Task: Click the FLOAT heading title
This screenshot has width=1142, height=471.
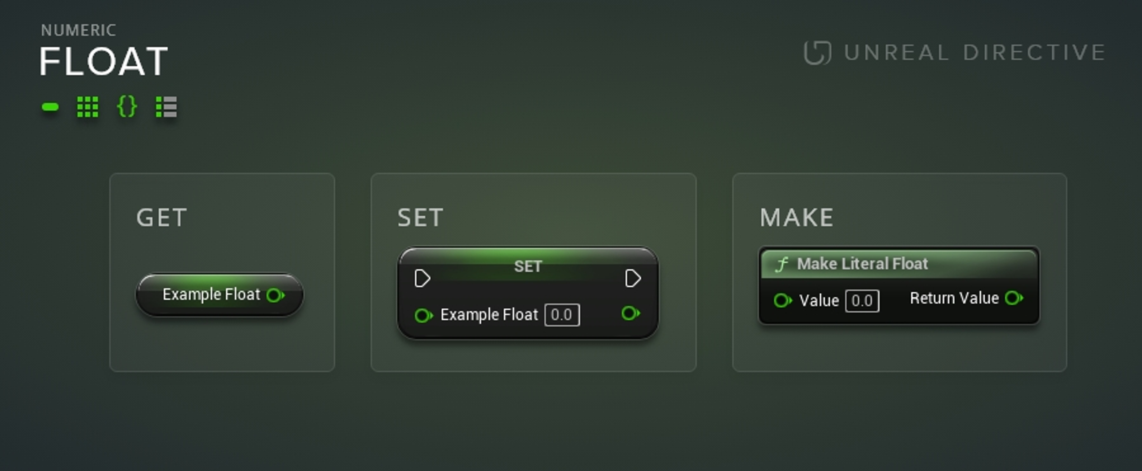Action: [x=104, y=62]
